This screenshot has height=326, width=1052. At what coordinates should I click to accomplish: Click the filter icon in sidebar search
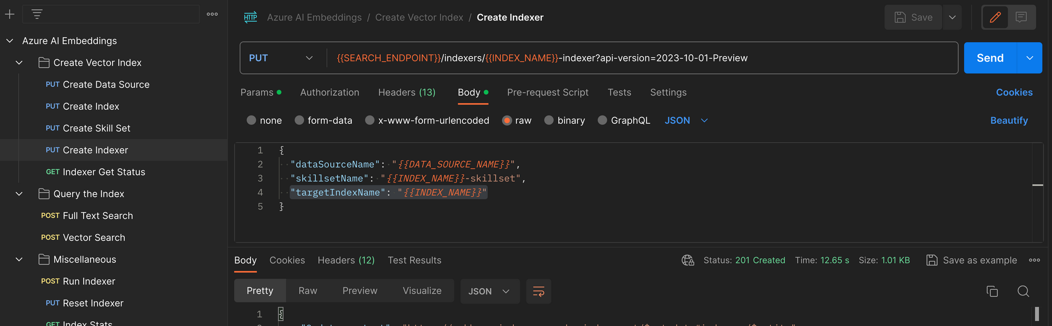pos(37,14)
